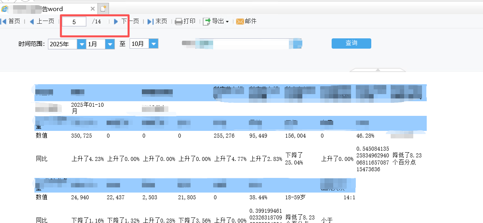Open the 2025年 year dropdown

(82, 44)
